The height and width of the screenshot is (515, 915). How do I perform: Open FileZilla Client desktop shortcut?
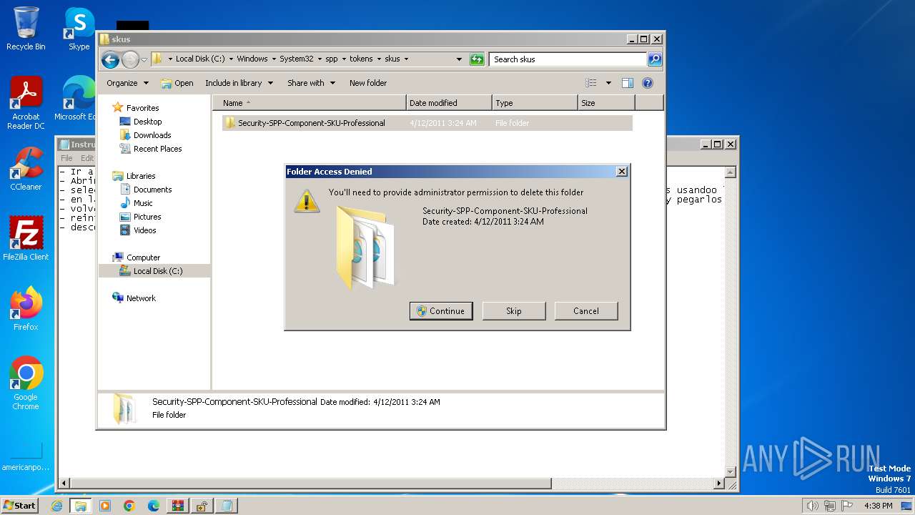26,239
